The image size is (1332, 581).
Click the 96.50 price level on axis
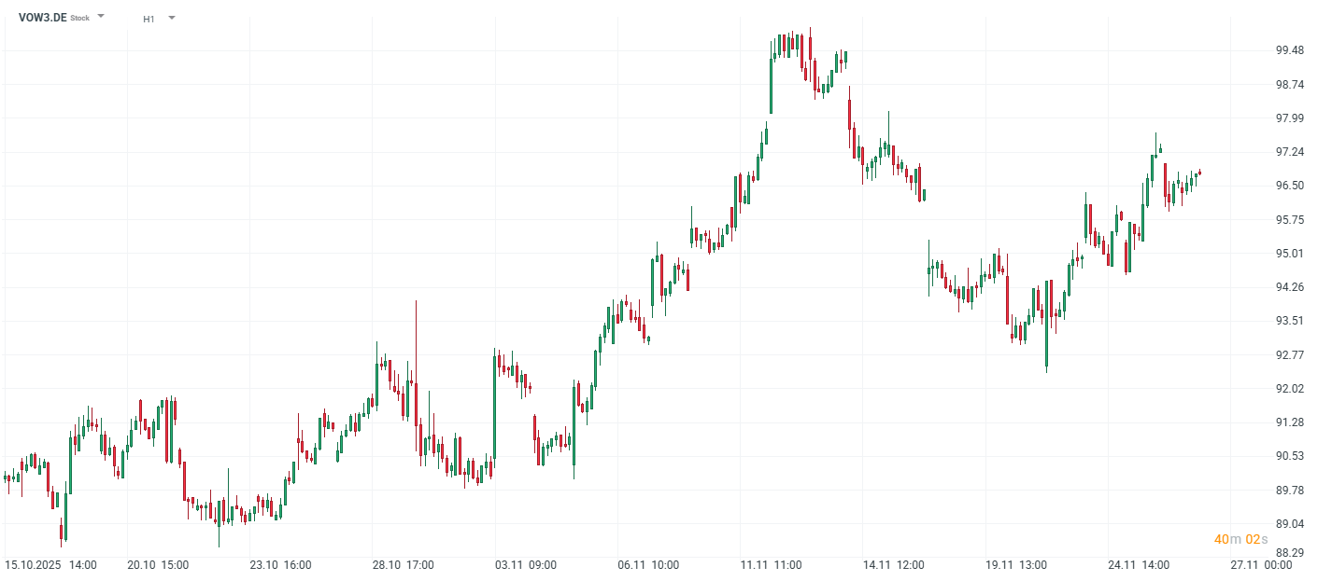pyautogui.click(x=1289, y=186)
